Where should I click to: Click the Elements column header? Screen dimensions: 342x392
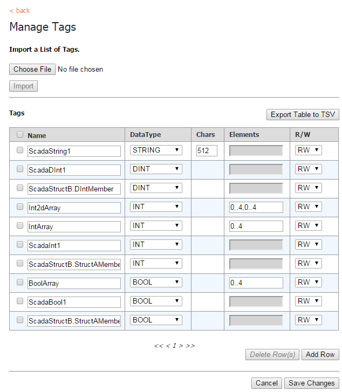pyautogui.click(x=244, y=134)
